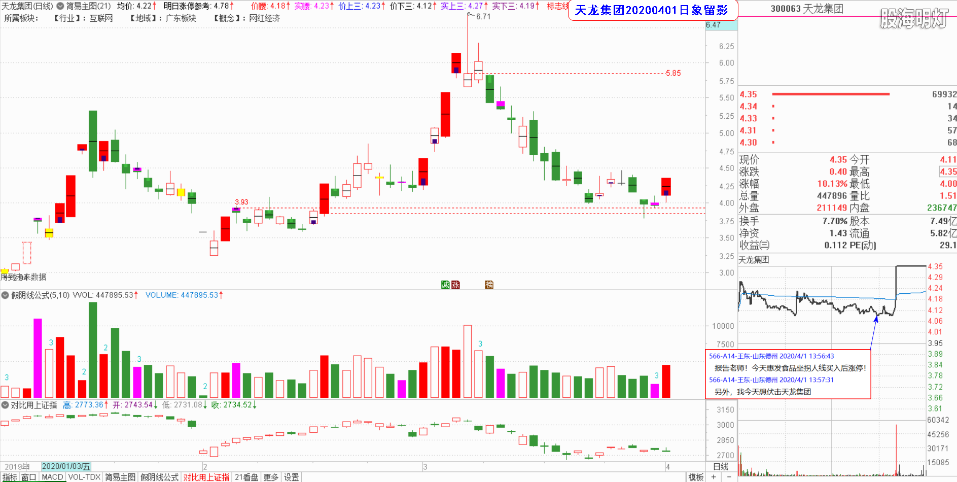Viewport: 957px width, 482px height.
Task: Select the 4.31 order book row
Action: click(x=847, y=131)
